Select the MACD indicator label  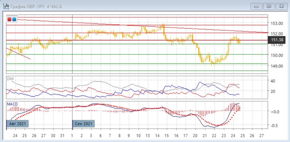tap(12, 104)
